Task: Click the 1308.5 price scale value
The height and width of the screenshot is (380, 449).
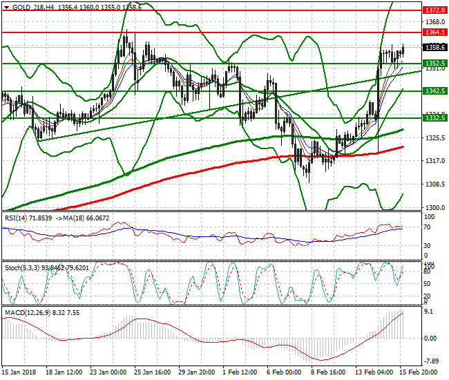Action: (x=435, y=184)
